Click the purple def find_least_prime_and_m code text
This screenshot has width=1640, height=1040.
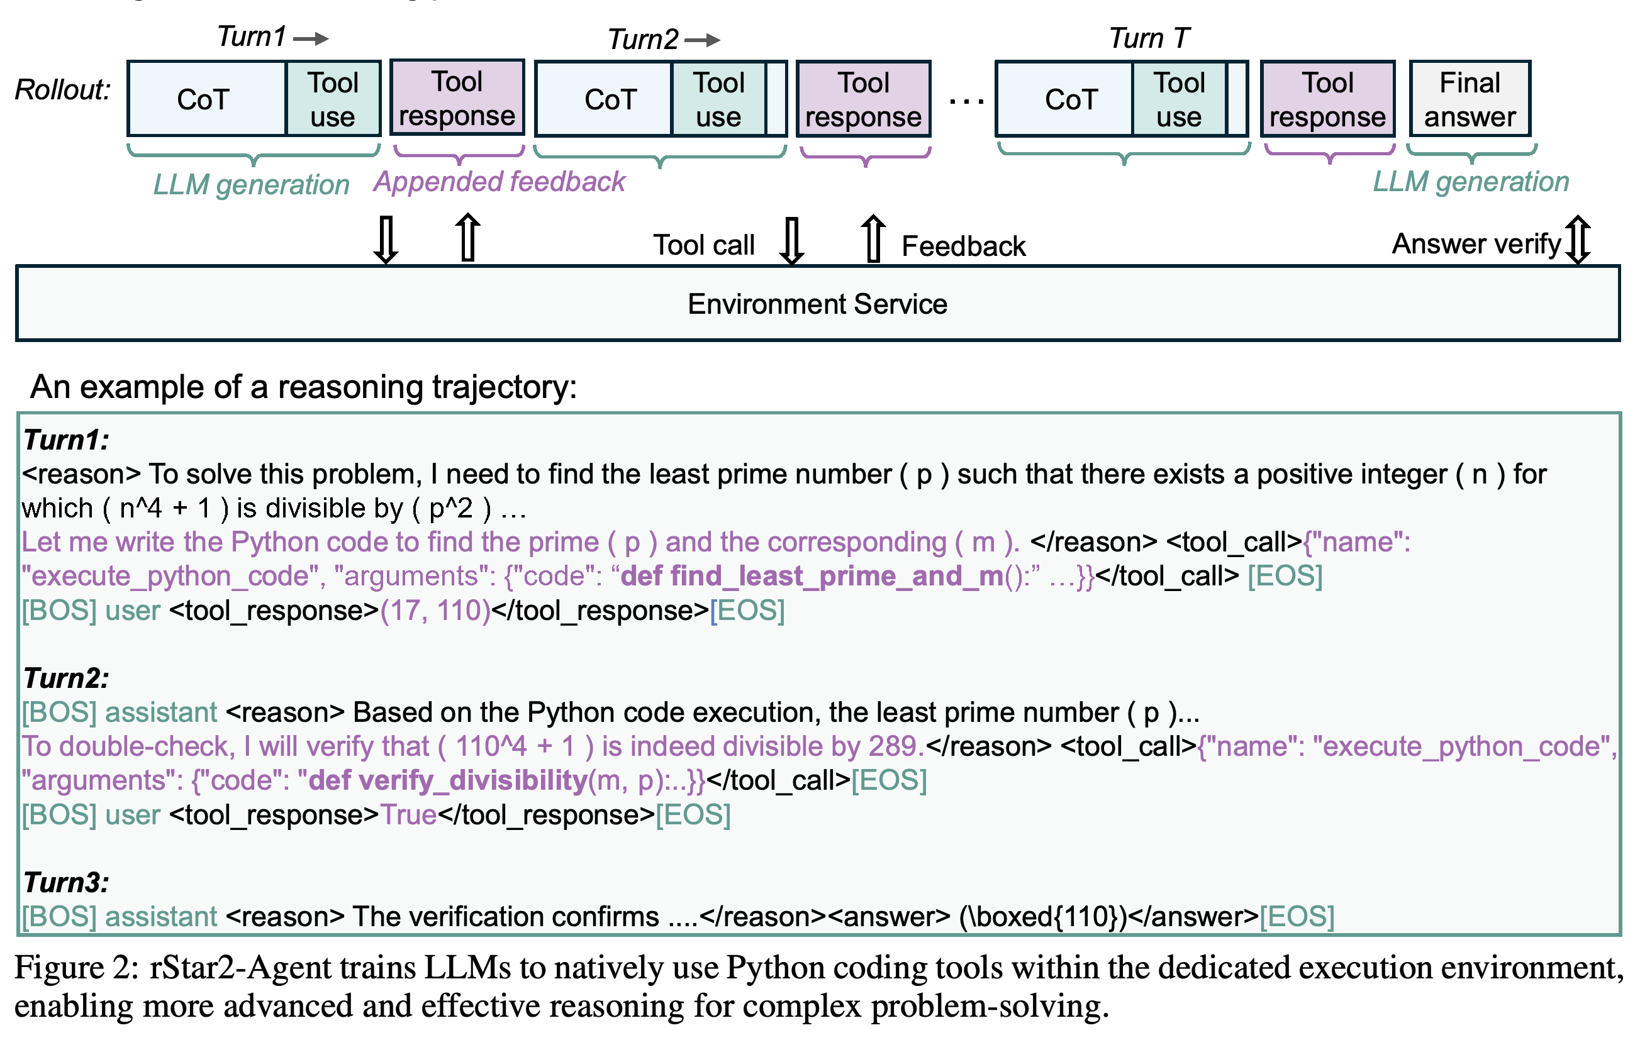pyautogui.click(x=812, y=576)
